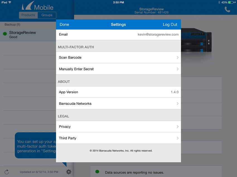Tap the App Version value 1.4.0
The width and height of the screenshot is (237, 177).
175,92
